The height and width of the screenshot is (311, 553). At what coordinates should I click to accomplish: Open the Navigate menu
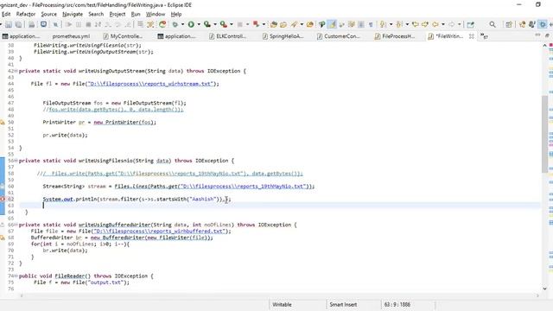pyautogui.click(x=73, y=14)
